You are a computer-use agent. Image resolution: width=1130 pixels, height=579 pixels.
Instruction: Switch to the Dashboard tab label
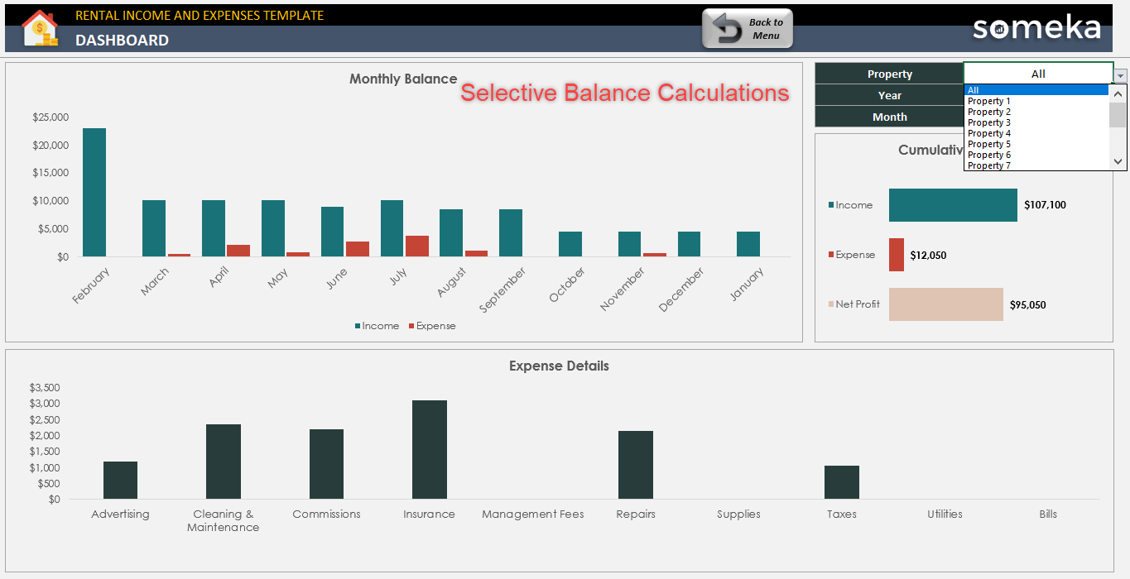122,39
